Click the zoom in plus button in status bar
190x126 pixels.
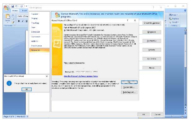point(182,117)
